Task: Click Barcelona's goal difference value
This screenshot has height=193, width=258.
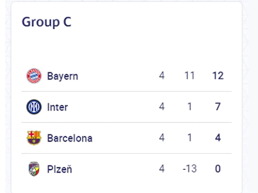Action: click(189, 138)
